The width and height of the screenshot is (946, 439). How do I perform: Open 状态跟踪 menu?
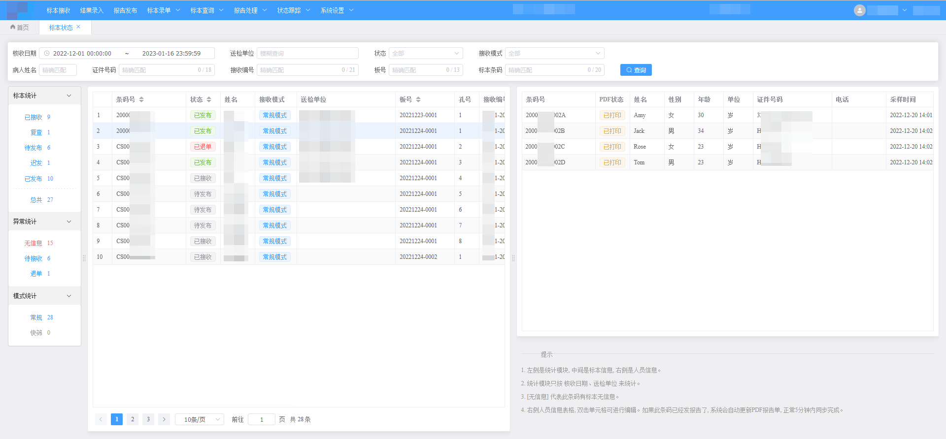pos(294,10)
